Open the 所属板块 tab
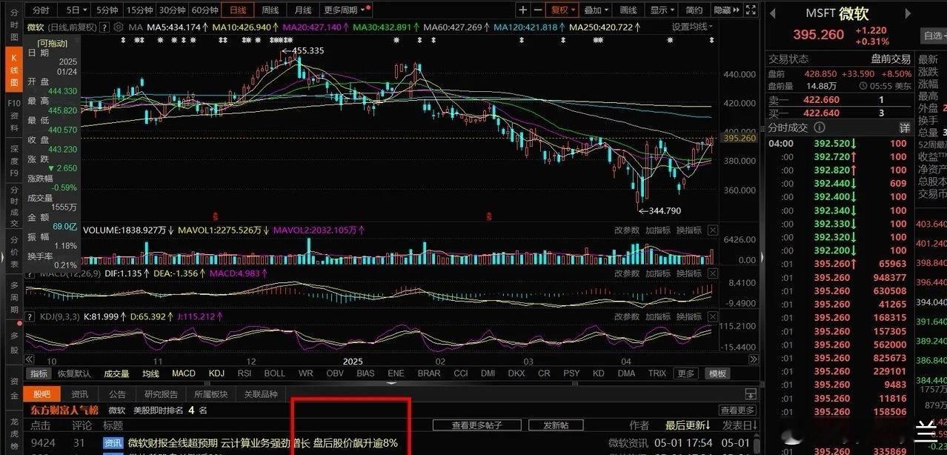 coord(211,394)
